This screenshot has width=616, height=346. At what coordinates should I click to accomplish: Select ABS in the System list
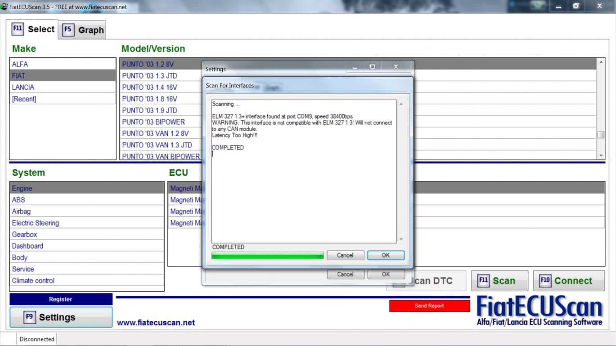18,200
